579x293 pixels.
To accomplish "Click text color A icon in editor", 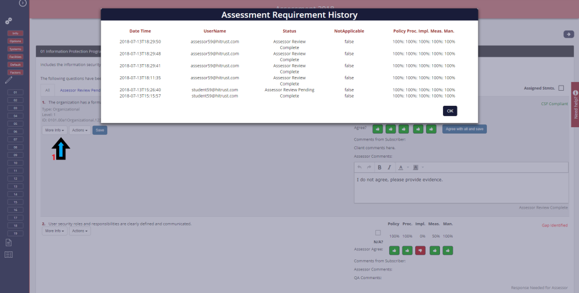I will (x=401, y=168).
